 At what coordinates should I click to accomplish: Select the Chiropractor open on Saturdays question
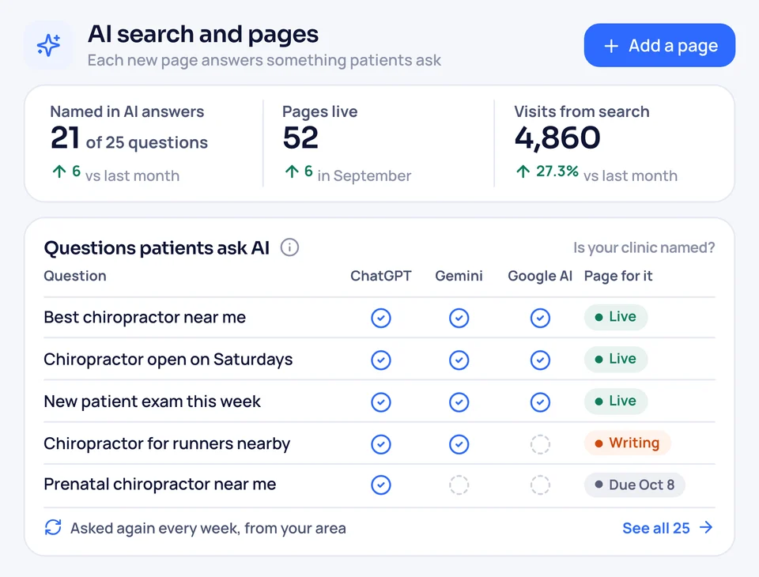tap(168, 360)
